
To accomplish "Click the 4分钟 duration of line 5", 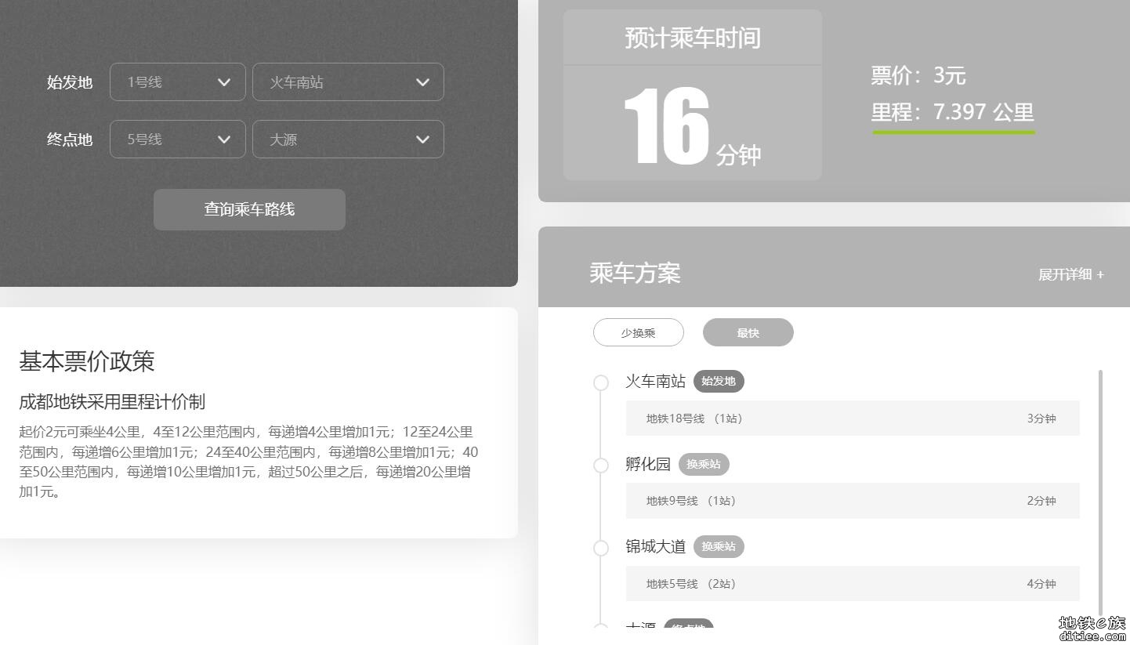I will point(1041,584).
